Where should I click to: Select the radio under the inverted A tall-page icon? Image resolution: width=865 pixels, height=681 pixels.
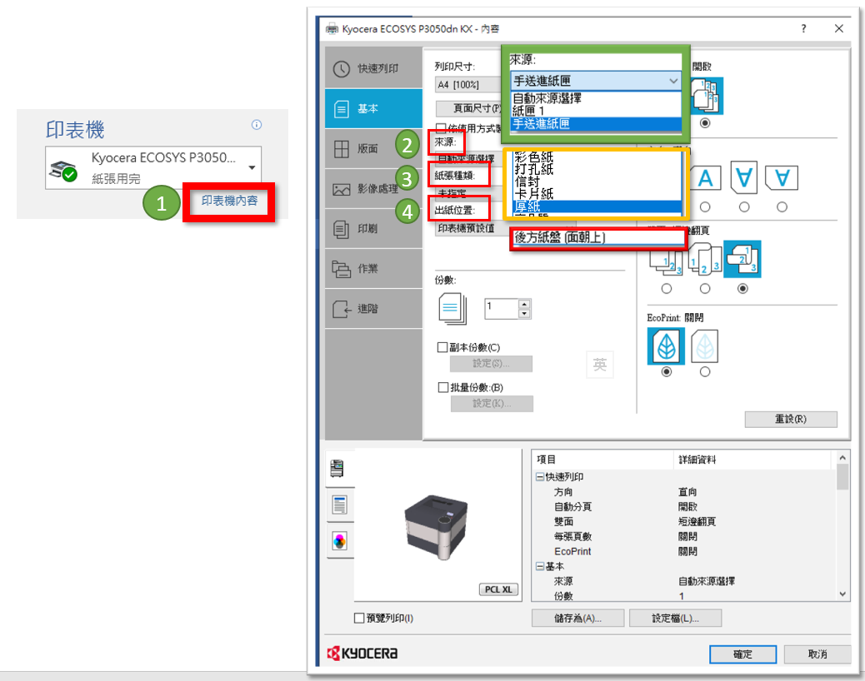tap(744, 207)
